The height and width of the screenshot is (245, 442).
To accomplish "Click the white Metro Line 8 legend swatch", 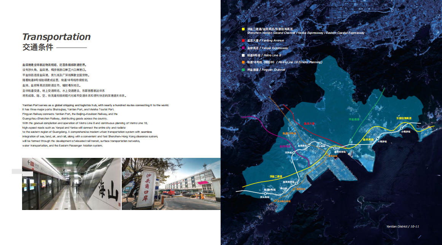I will [243, 56].
